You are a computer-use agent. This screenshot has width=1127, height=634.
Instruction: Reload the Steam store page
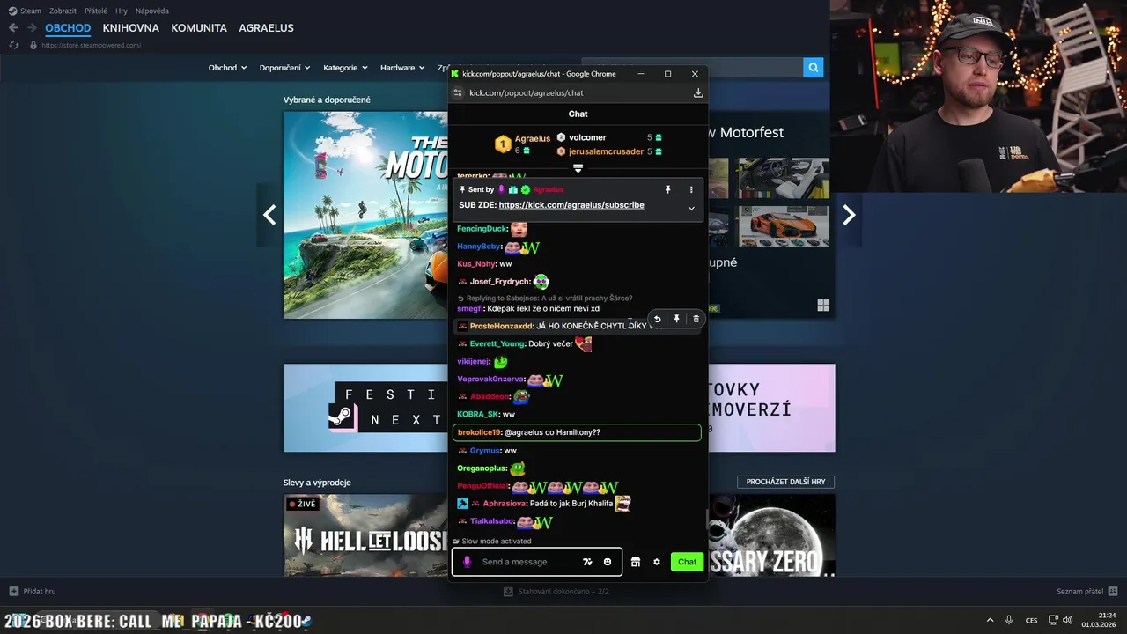pos(13,45)
